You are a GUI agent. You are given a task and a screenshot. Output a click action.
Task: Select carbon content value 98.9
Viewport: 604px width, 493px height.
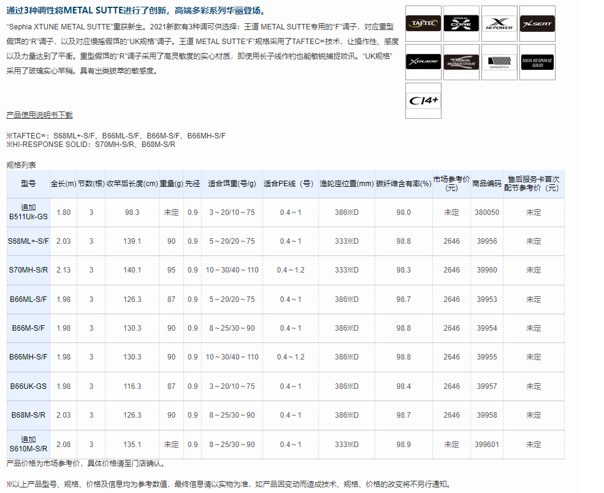pos(403,445)
